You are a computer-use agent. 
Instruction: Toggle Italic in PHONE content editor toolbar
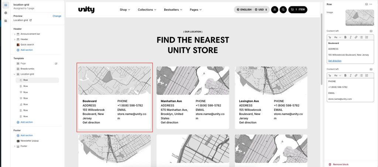point(351,75)
